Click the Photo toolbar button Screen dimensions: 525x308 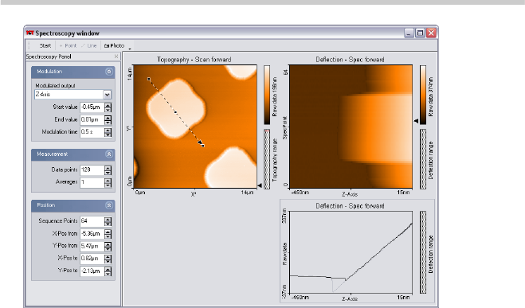(114, 46)
